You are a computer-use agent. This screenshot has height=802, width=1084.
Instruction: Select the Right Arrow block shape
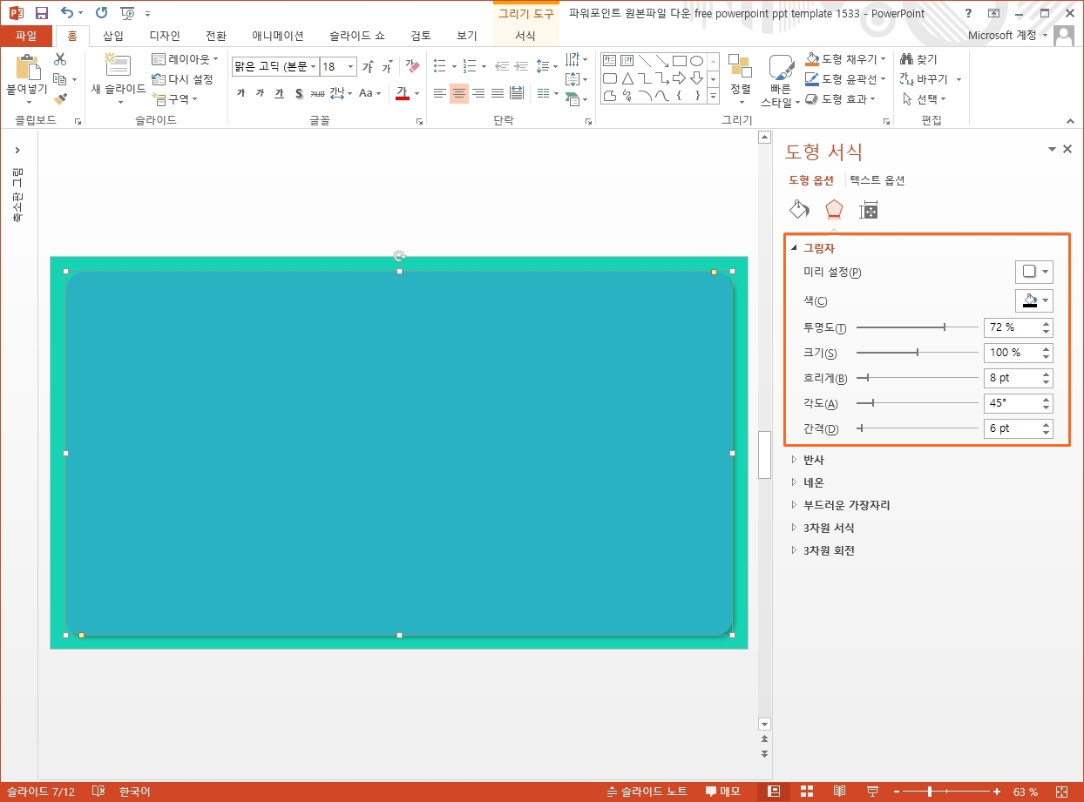pyautogui.click(x=679, y=78)
